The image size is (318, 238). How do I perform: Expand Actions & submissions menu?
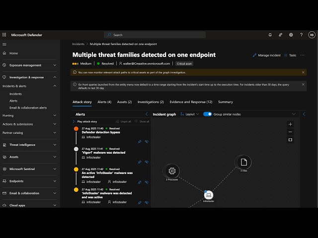tap(55, 124)
